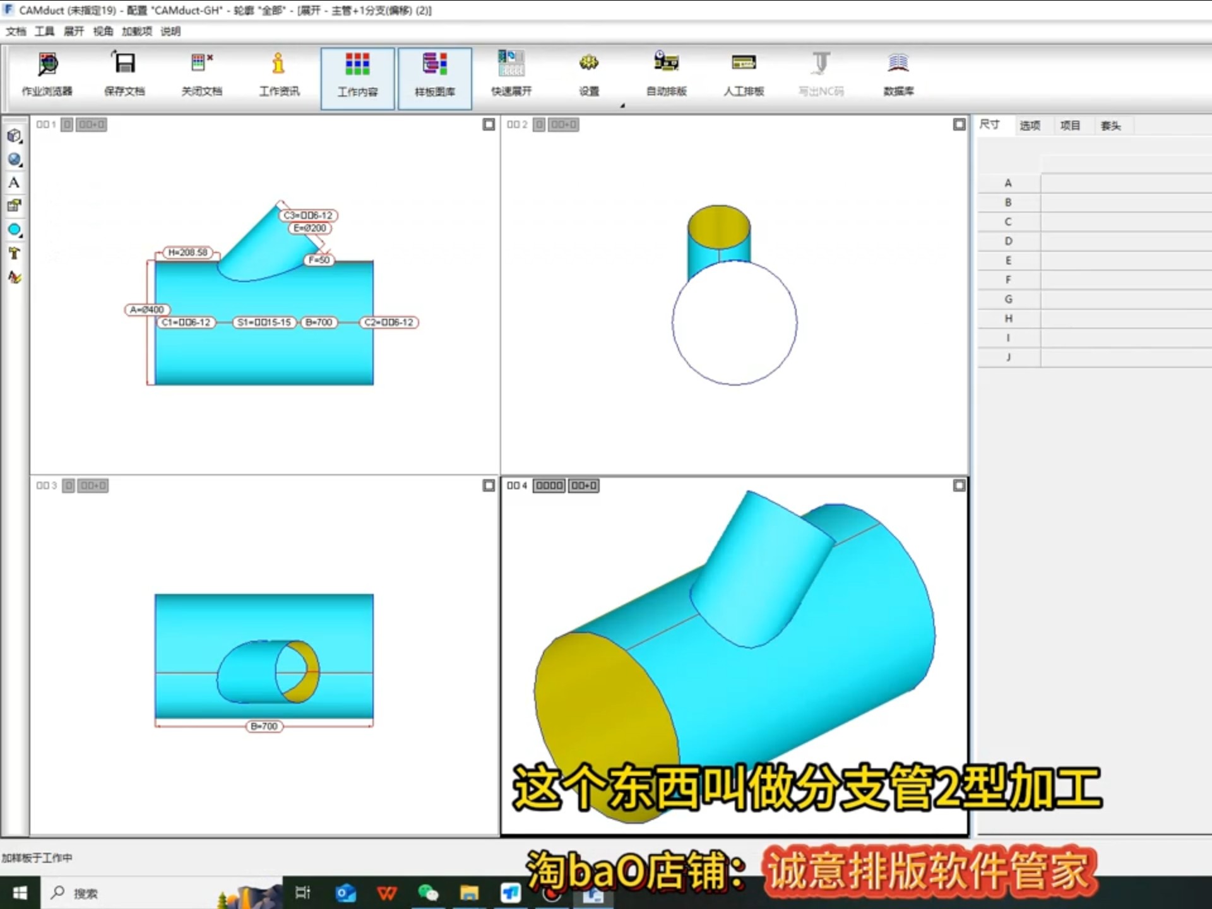Open the 展开 menu
Viewport: 1212px width, 909px height.
click(73, 31)
